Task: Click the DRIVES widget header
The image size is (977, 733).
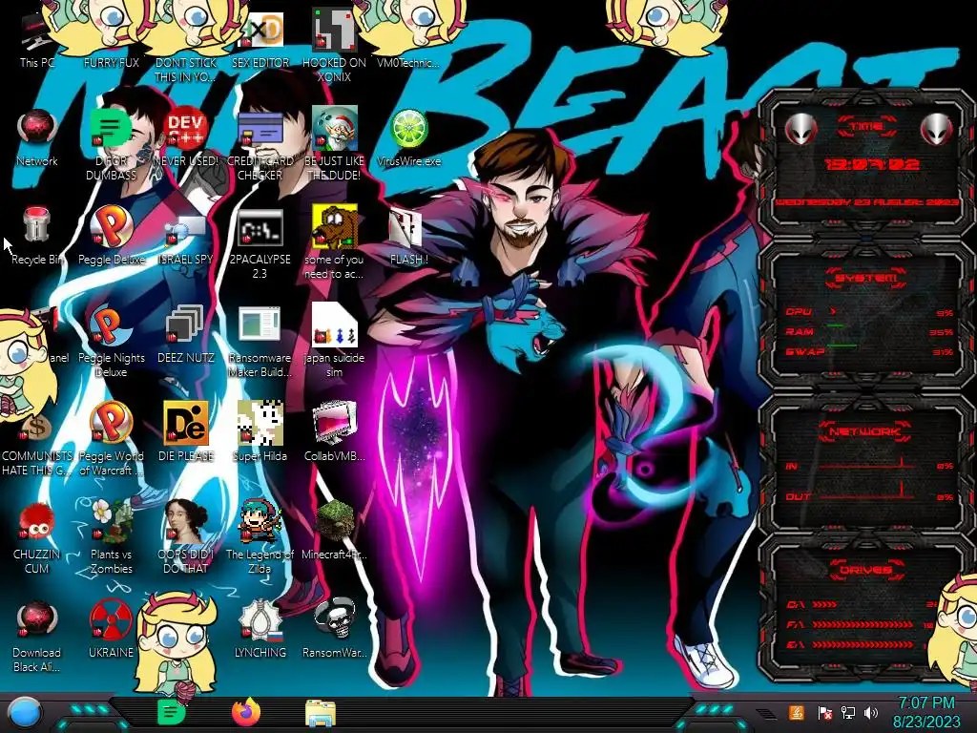Action: tap(865, 570)
